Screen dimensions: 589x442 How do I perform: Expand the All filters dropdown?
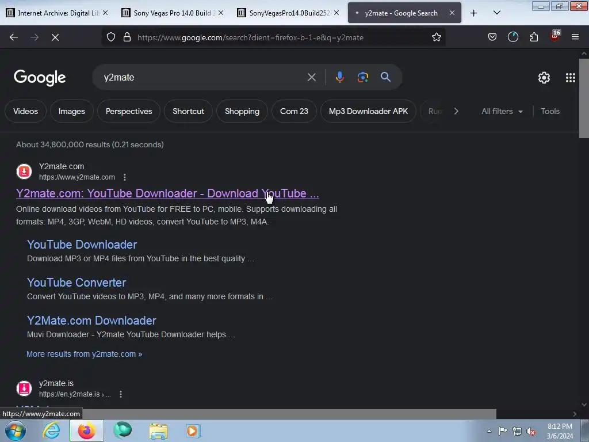tap(502, 111)
